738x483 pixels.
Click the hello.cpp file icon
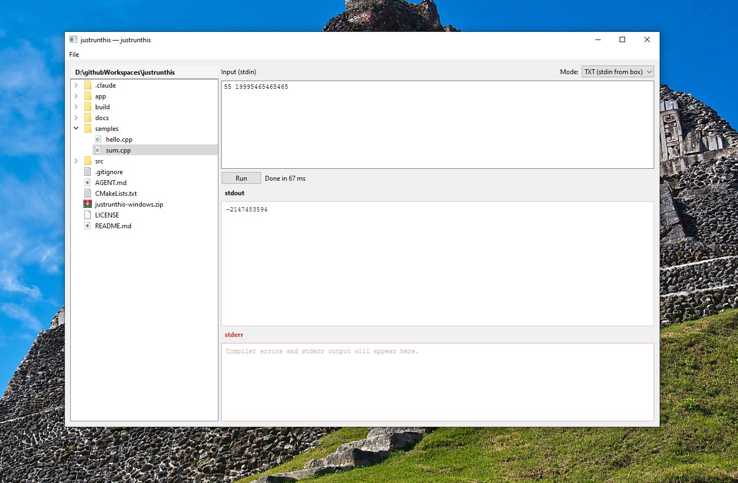(x=98, y=140)
